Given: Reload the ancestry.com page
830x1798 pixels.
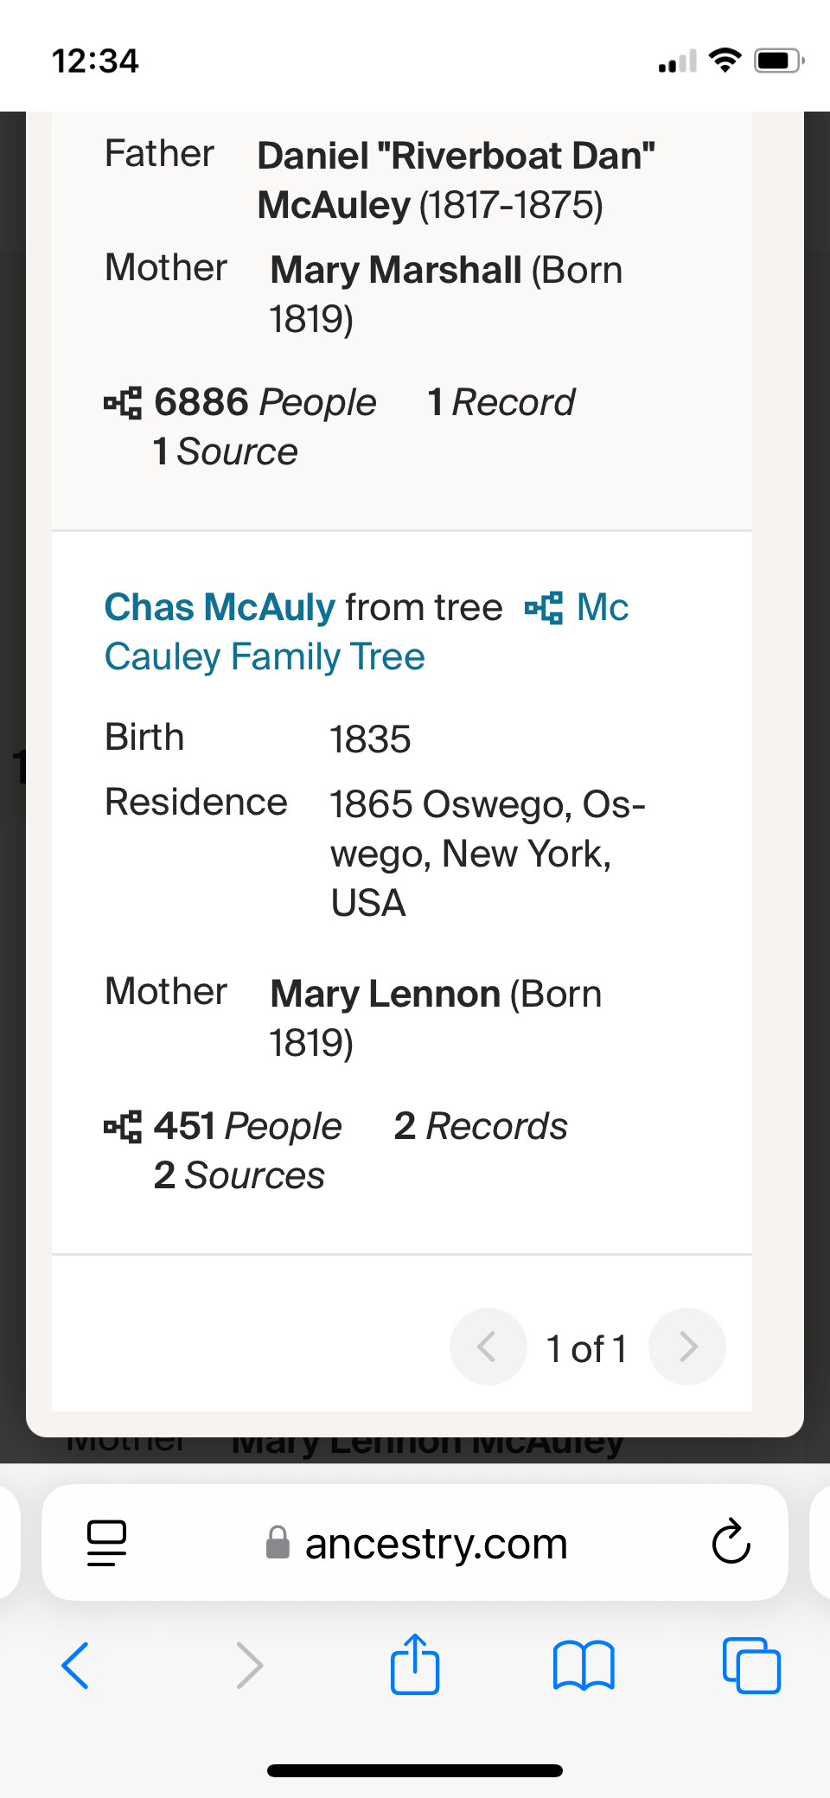Looking at the screenshot, I should pos(731,1541).
